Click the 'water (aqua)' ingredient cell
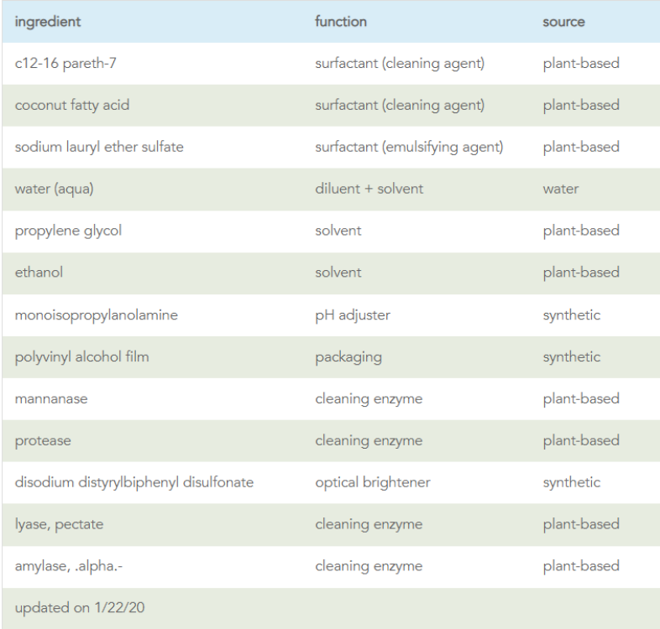660x629 pixels. (x=54, y=189)
